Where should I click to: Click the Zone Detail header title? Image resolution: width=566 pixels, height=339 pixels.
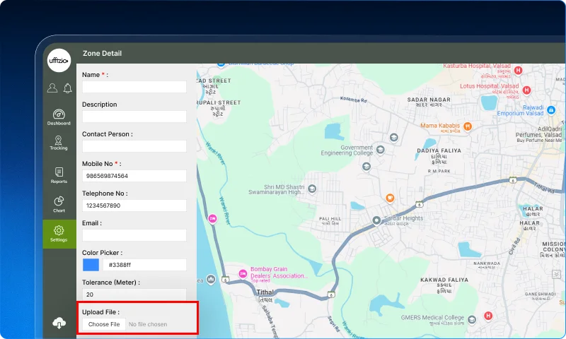(x=102, y=53)
